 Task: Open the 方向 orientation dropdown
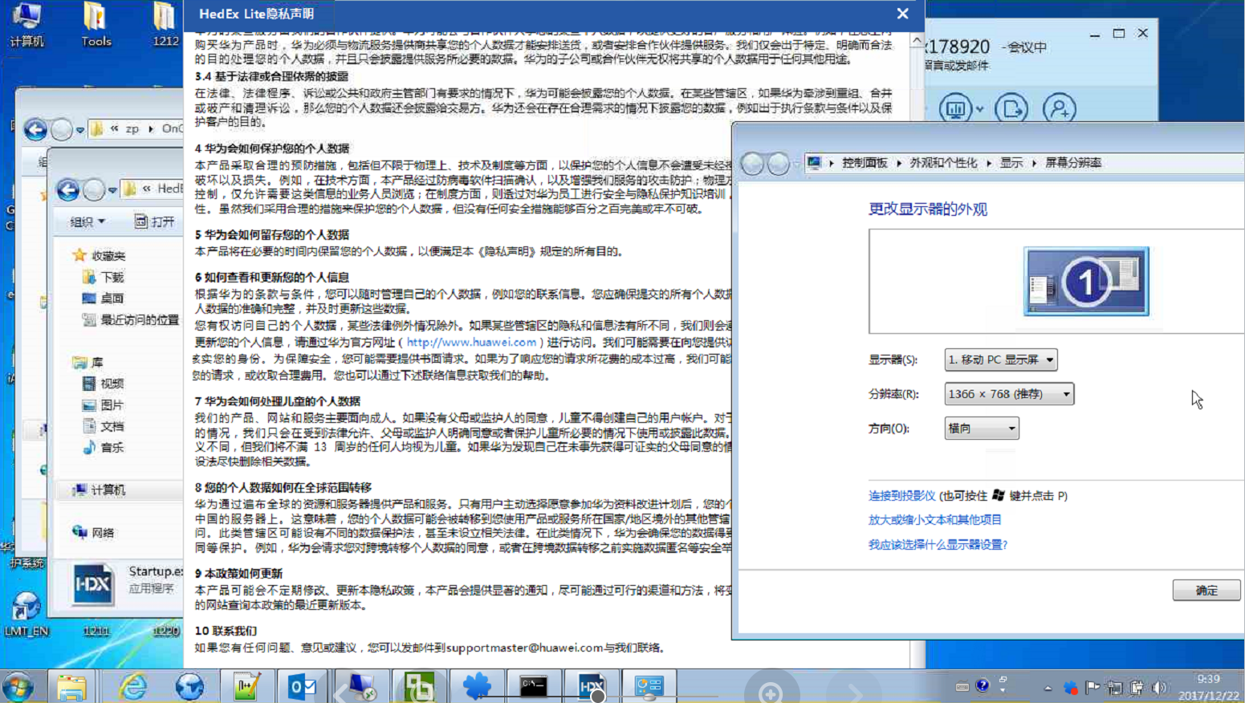coord(982,429)
